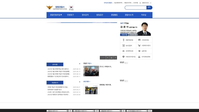Expand the 경찰청 바로가기 dropdown in the footer
The image size is (199, 112).
(57, 111)
